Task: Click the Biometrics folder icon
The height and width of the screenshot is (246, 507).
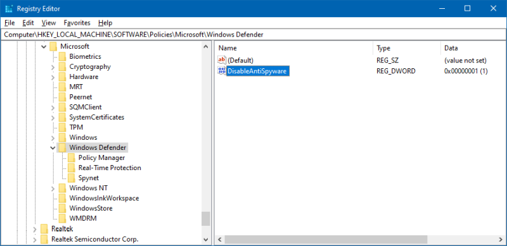Action: [62, 57]
